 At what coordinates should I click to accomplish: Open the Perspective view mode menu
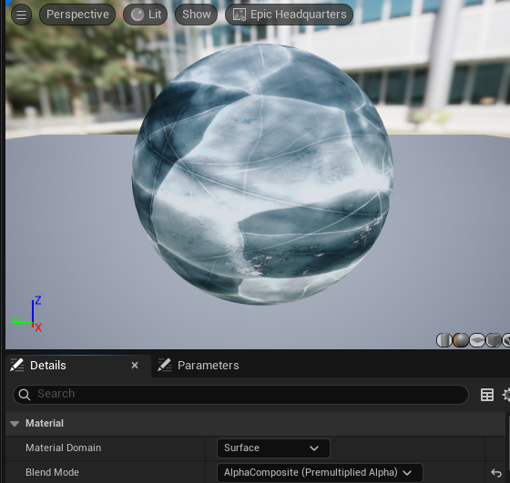[x=77, y=15]
